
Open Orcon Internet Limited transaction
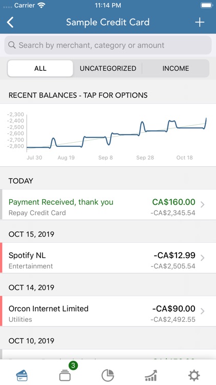108,311
